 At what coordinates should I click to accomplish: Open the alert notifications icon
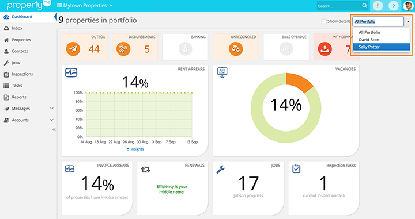[378, 6]
